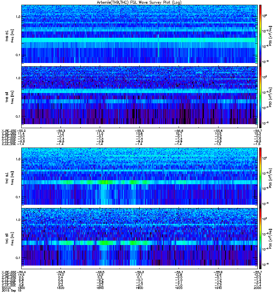
Task: Click the PSD [nT²/Hz] label of the bottom panel
Action: pyautogui.click(x=269, y=238)
